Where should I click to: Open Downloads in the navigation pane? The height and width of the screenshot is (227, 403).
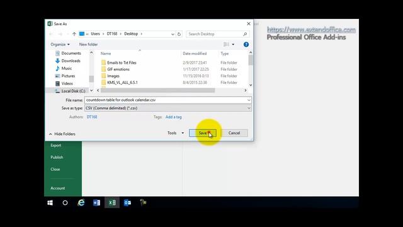68,61
